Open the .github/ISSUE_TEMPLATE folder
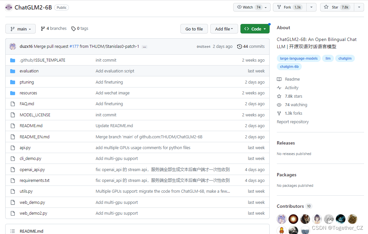The width and height of the screenshot is (368, 234). pos(43,60)
